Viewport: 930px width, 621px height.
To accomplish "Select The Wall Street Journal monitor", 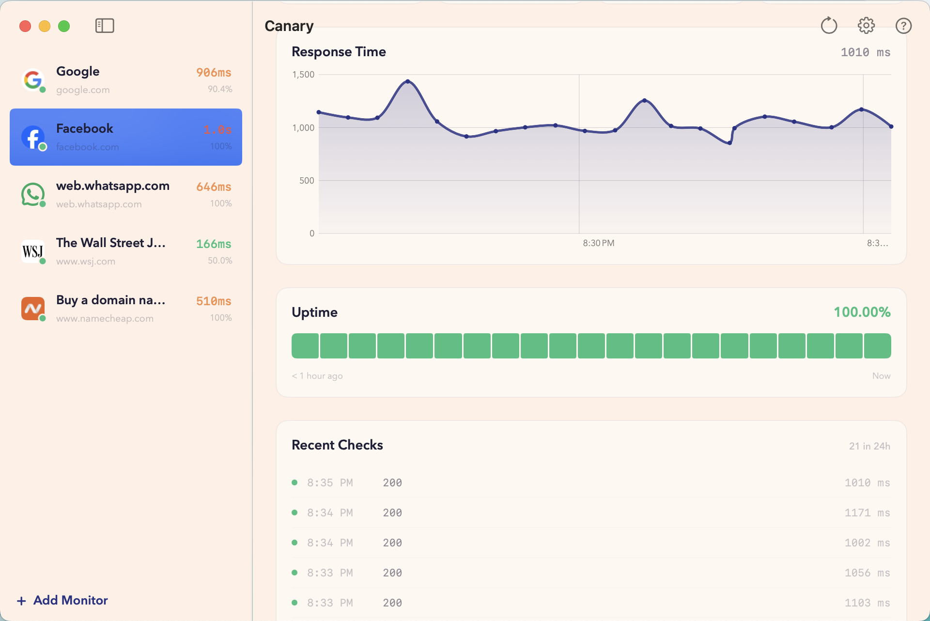I will tap(125, 251).
